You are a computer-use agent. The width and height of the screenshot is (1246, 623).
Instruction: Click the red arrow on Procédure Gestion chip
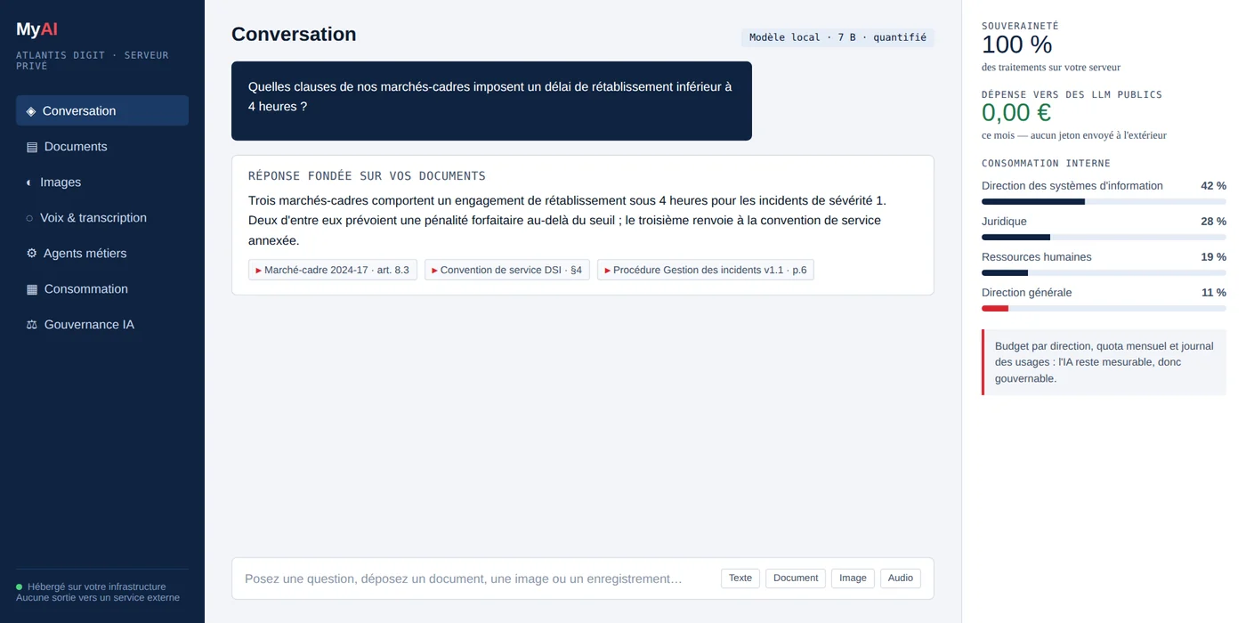point(608,271)
